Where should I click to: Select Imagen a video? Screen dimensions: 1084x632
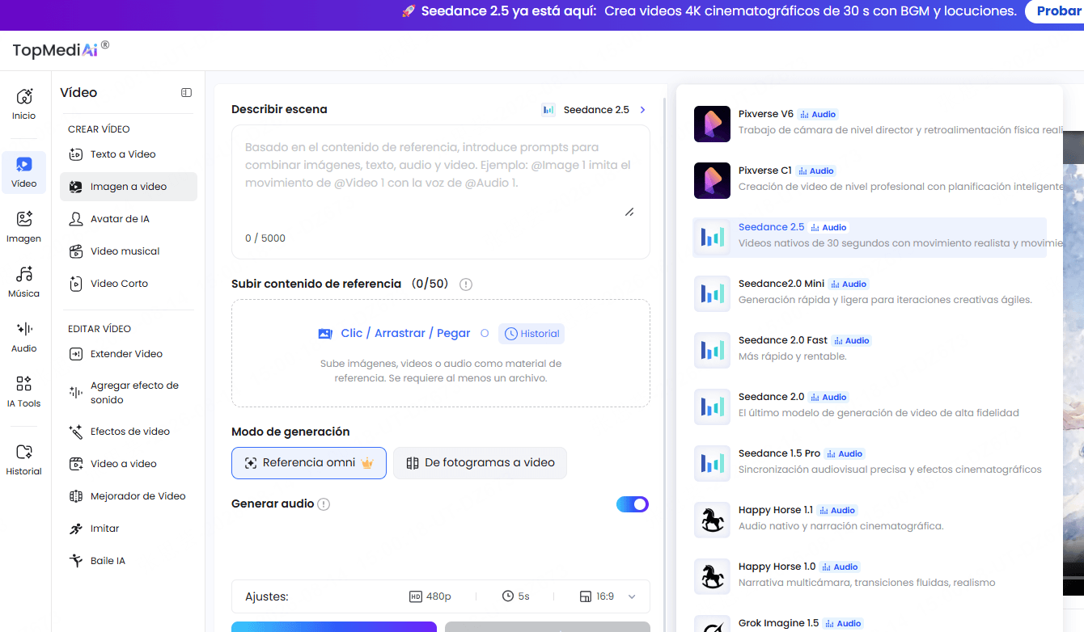click(x=128, y=187)
